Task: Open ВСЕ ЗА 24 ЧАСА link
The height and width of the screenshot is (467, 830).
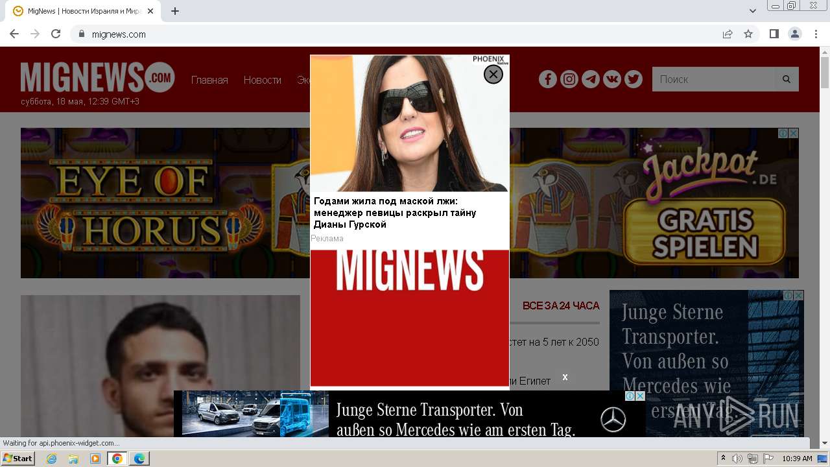Action: pyautogui.click(x=561, y=305)
